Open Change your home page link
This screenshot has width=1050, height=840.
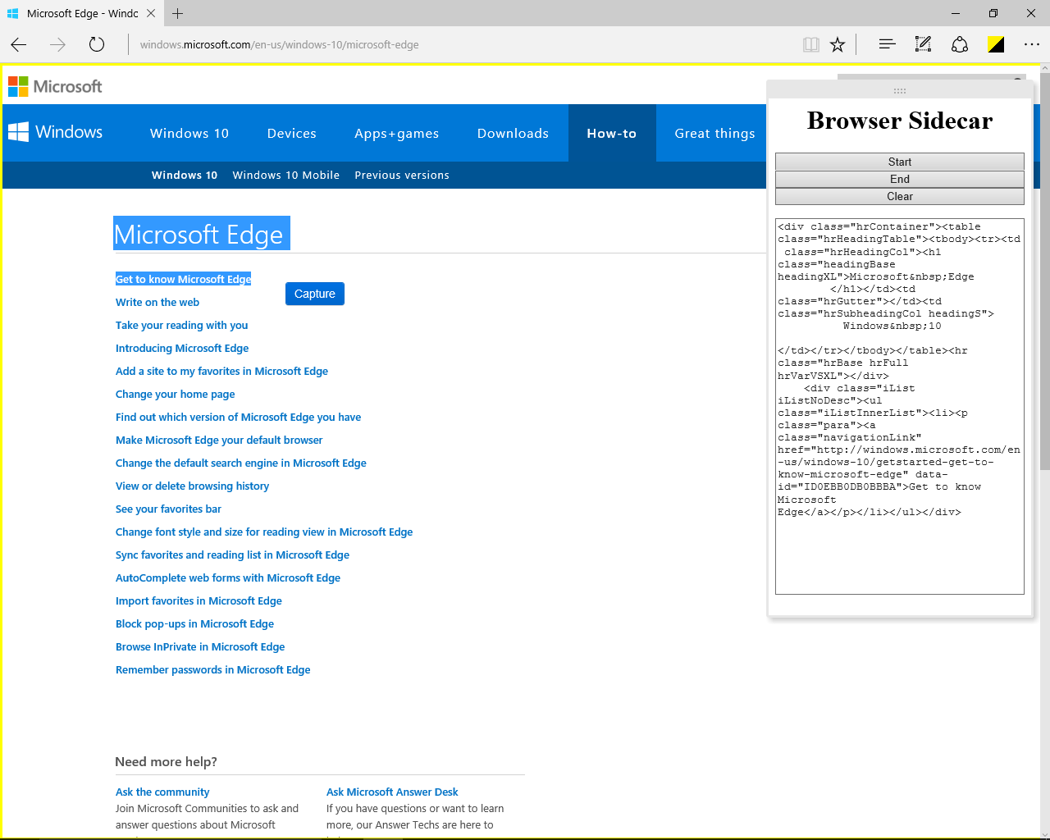coord(176,394)
